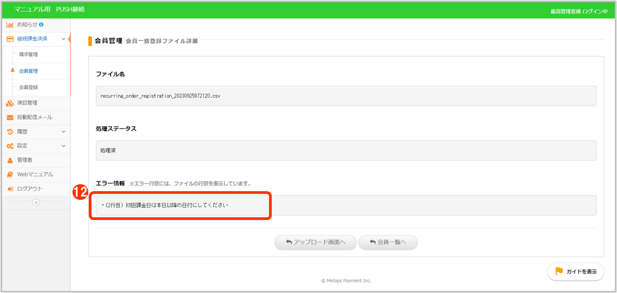This screenshot has width=617, height=293.
Task: Click the お知らせ bar chart icon
Action: (x=10, y=25)
